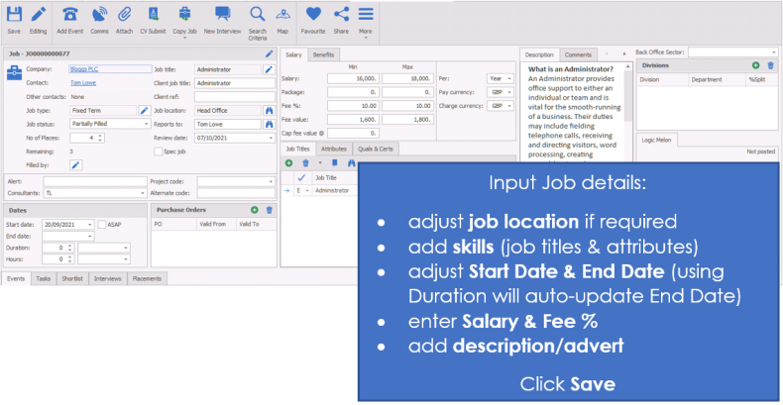This screenshot has height=405, width=783.
Task: Click the CV Submit icon
Action: [153, 15]
